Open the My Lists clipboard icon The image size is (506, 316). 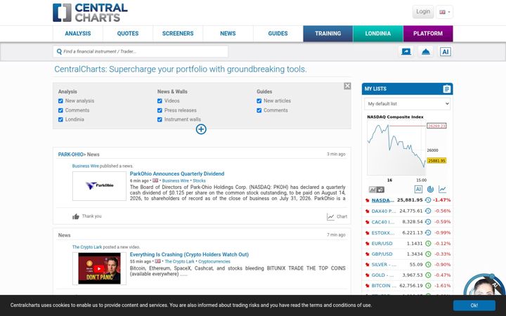pos(447,88)
